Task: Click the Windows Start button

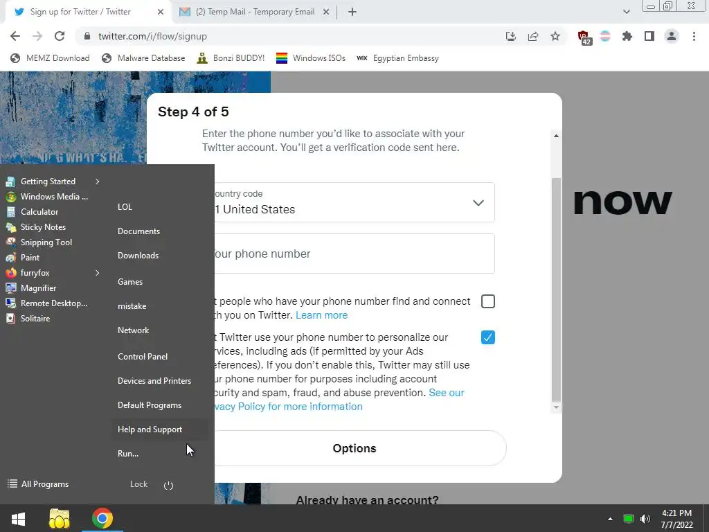Action: click(x=19, y=518)
